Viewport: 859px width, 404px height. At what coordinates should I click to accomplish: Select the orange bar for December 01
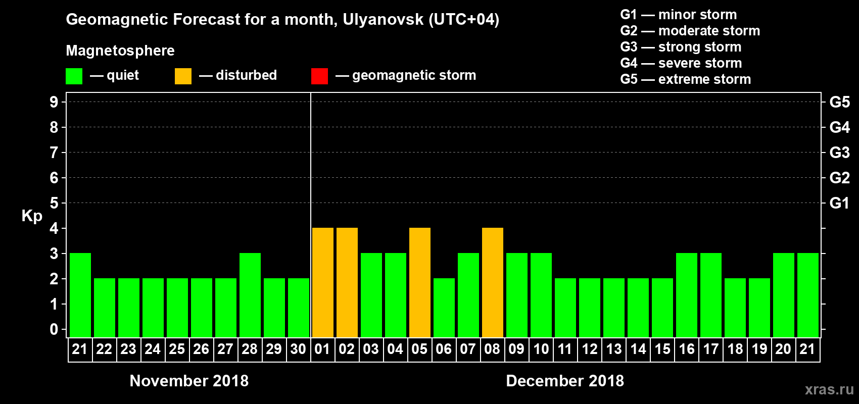pyautogui.click(x=323, y=282)
